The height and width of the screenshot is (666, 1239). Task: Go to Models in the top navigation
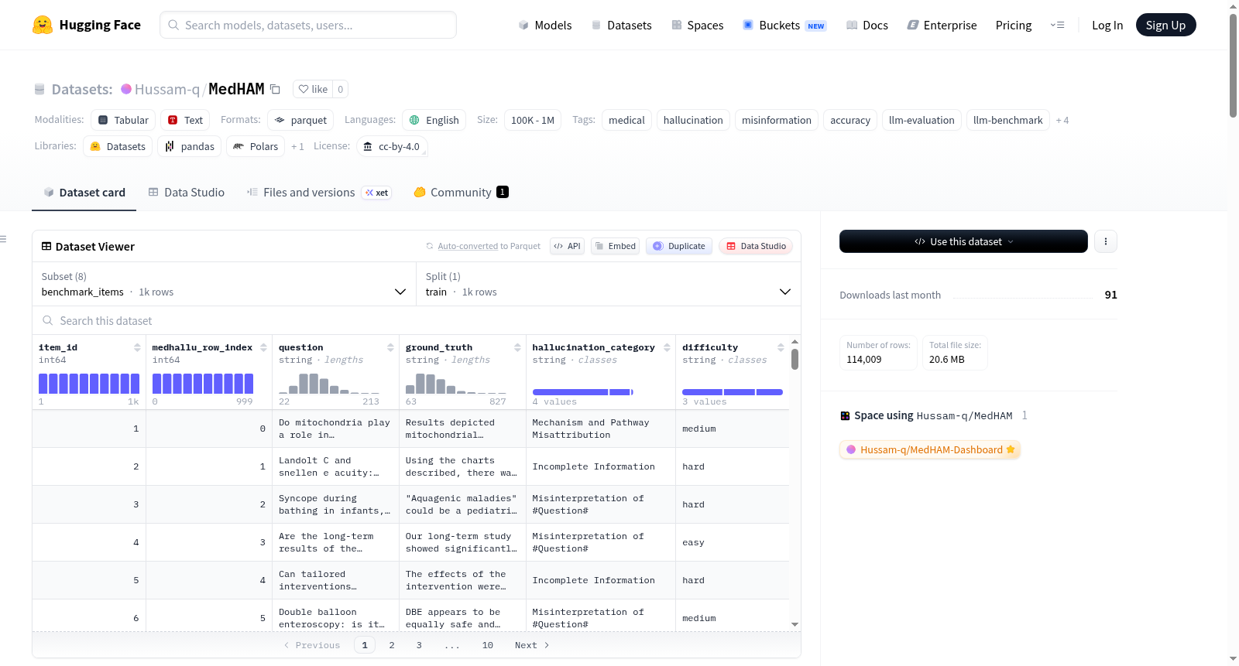(545, 25)
